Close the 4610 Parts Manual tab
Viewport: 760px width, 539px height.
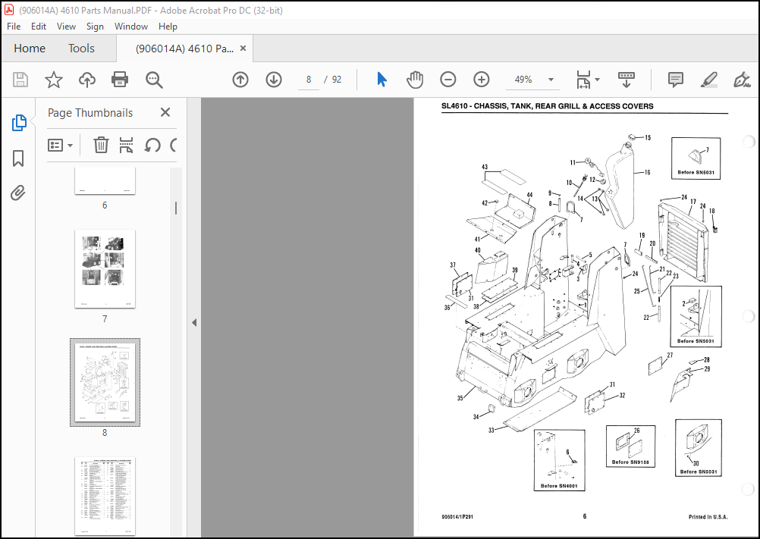243,48
